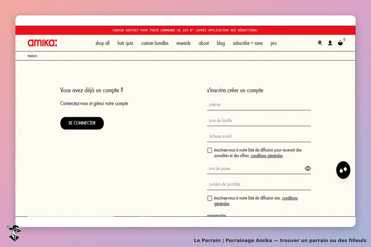Click 'Vous avez déjà un compte ?' heading

(92, 90)
